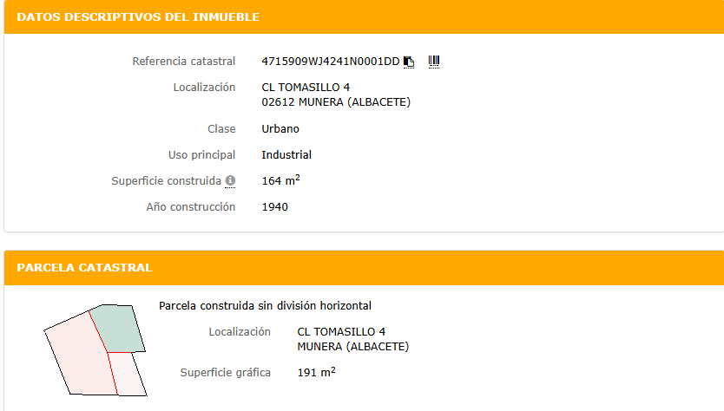This screenshot has height=411, width=724.
Task: Click the Urbano class value
Action: coord(280,128)
